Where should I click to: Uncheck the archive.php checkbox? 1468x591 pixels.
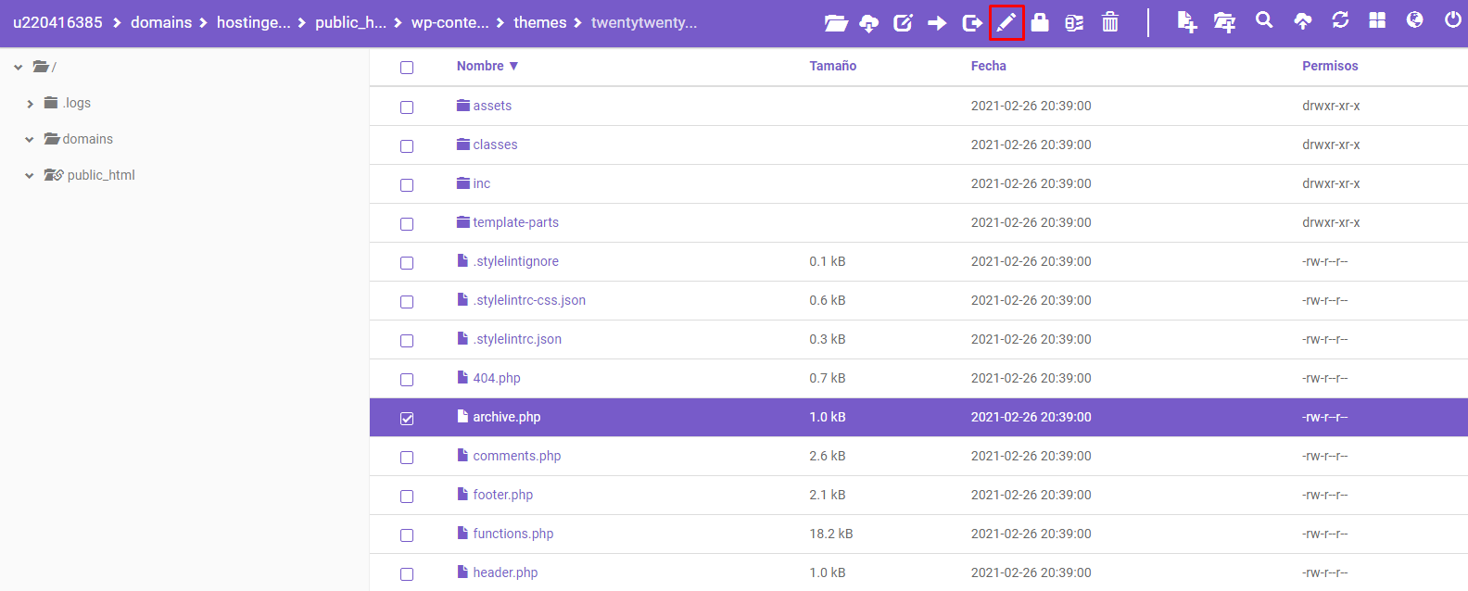[x=407, y=419]
